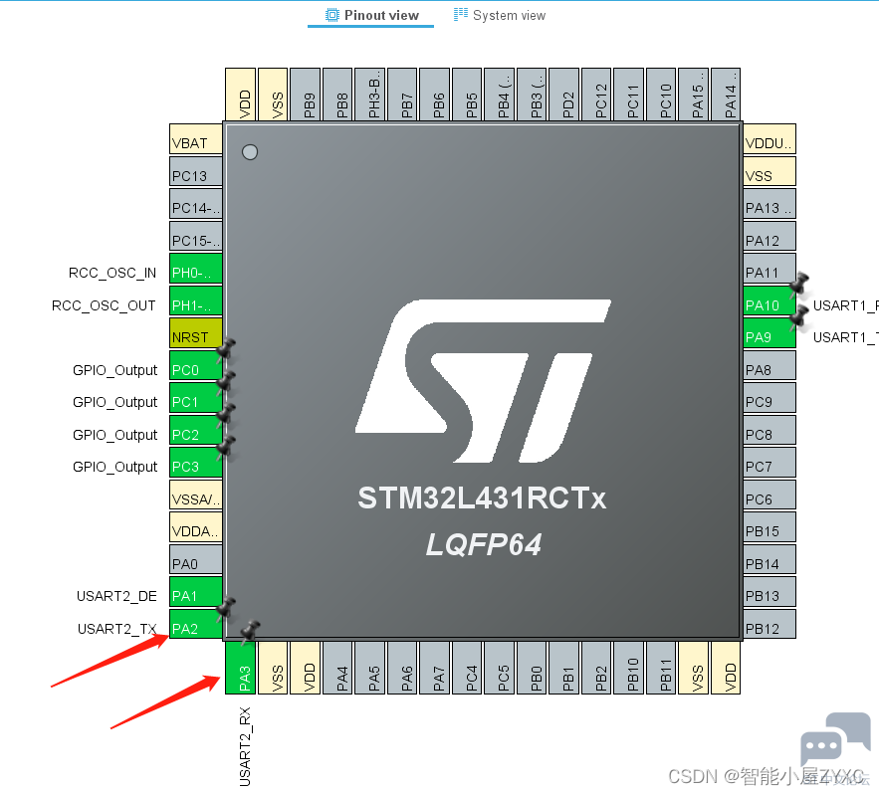Select the PA8 pin
879x795 pixels.
(769, 365)
